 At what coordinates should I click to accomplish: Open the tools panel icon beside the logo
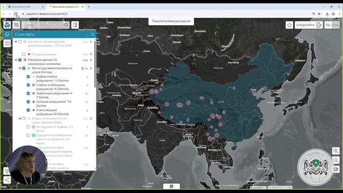[16, 25]
